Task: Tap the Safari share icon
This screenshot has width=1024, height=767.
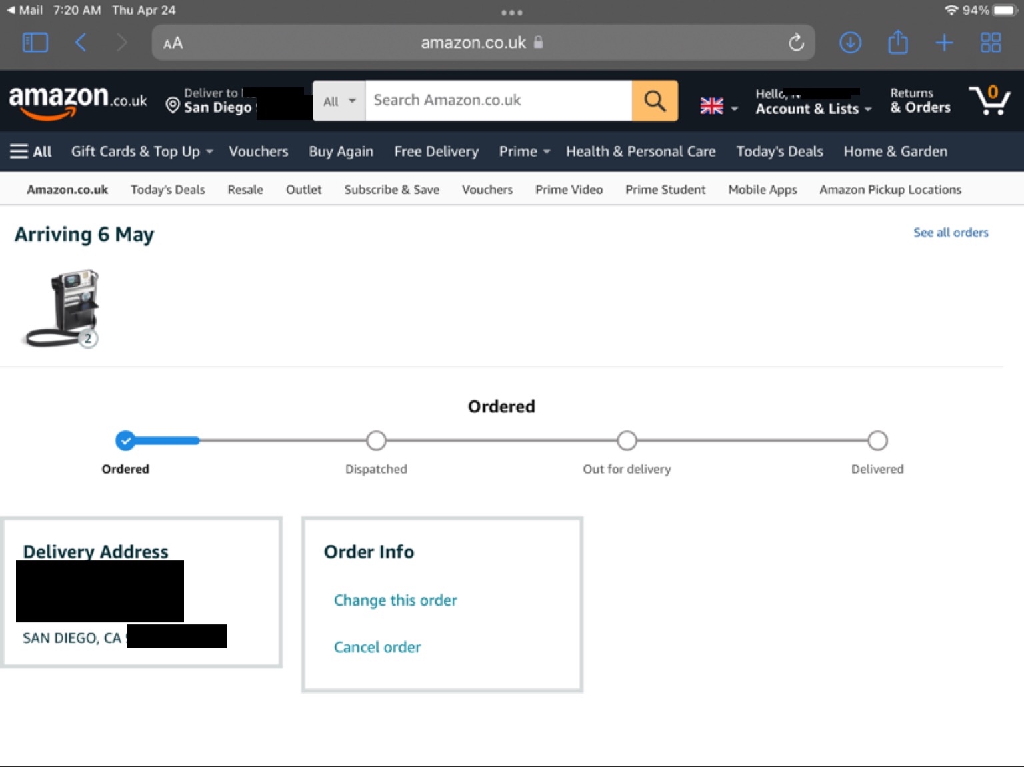Action: coord(898,42)
